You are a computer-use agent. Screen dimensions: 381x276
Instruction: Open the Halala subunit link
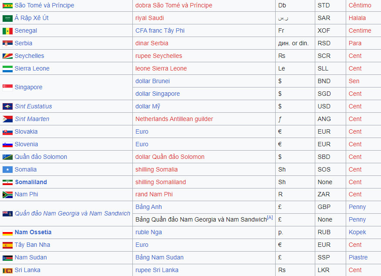[357, 18]
